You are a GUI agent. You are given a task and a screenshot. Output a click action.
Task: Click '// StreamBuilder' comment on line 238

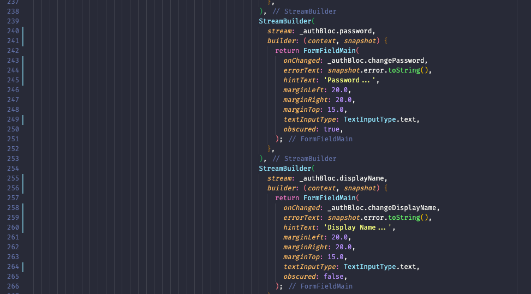tap(305, 11)
